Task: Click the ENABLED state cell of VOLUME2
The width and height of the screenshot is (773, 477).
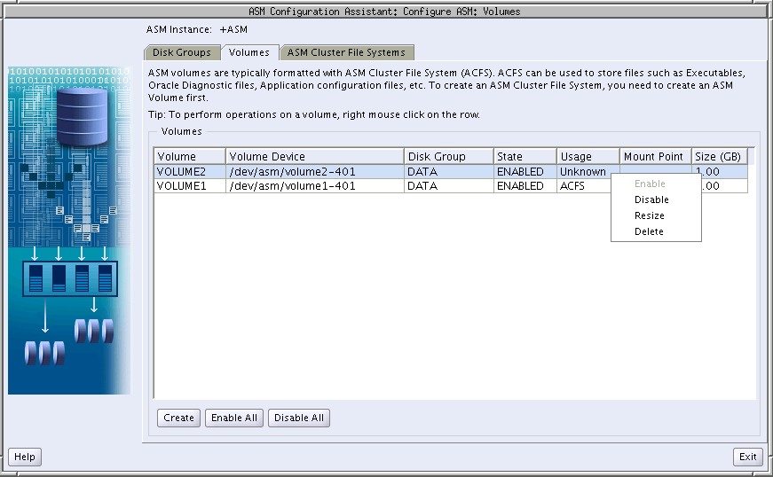Action: tap(525, 172)
